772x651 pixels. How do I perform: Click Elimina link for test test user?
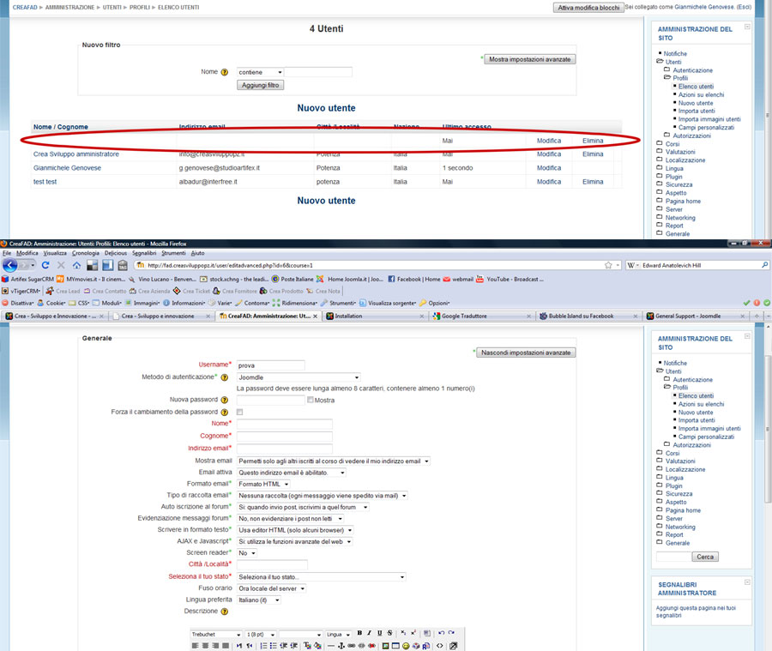pos(593,182)
